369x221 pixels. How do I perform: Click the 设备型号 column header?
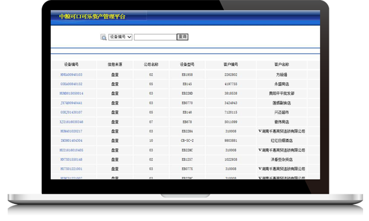click(187, 64)
